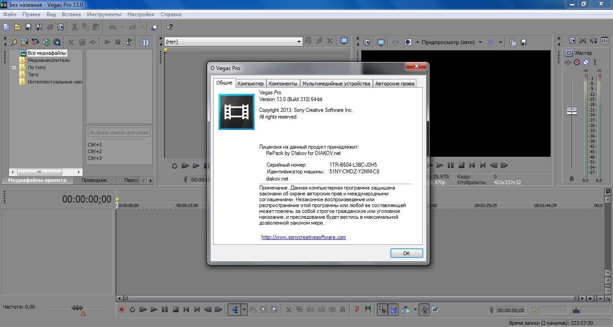This screenshot has width=613, height=327.
Task: Click the Import Media lightning icon
Action: [14, 42]
